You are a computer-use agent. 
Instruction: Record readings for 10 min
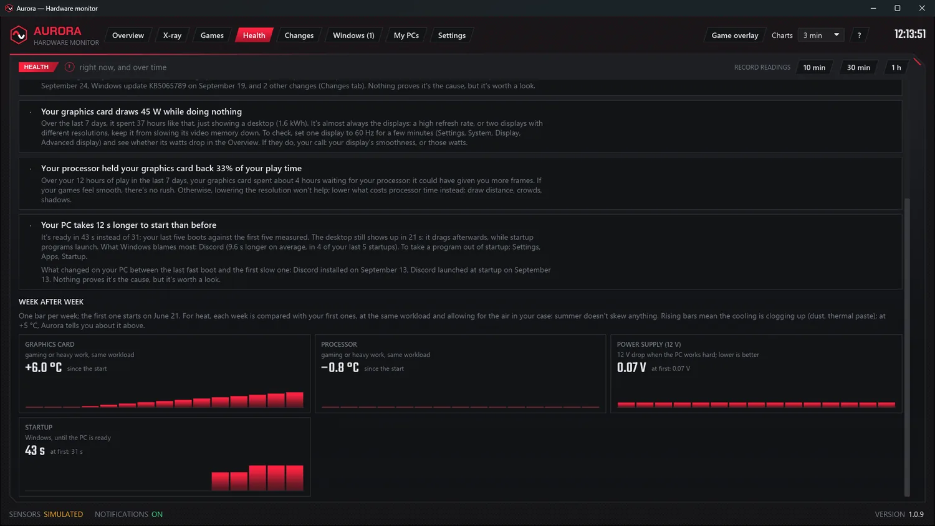click(814, 67)
